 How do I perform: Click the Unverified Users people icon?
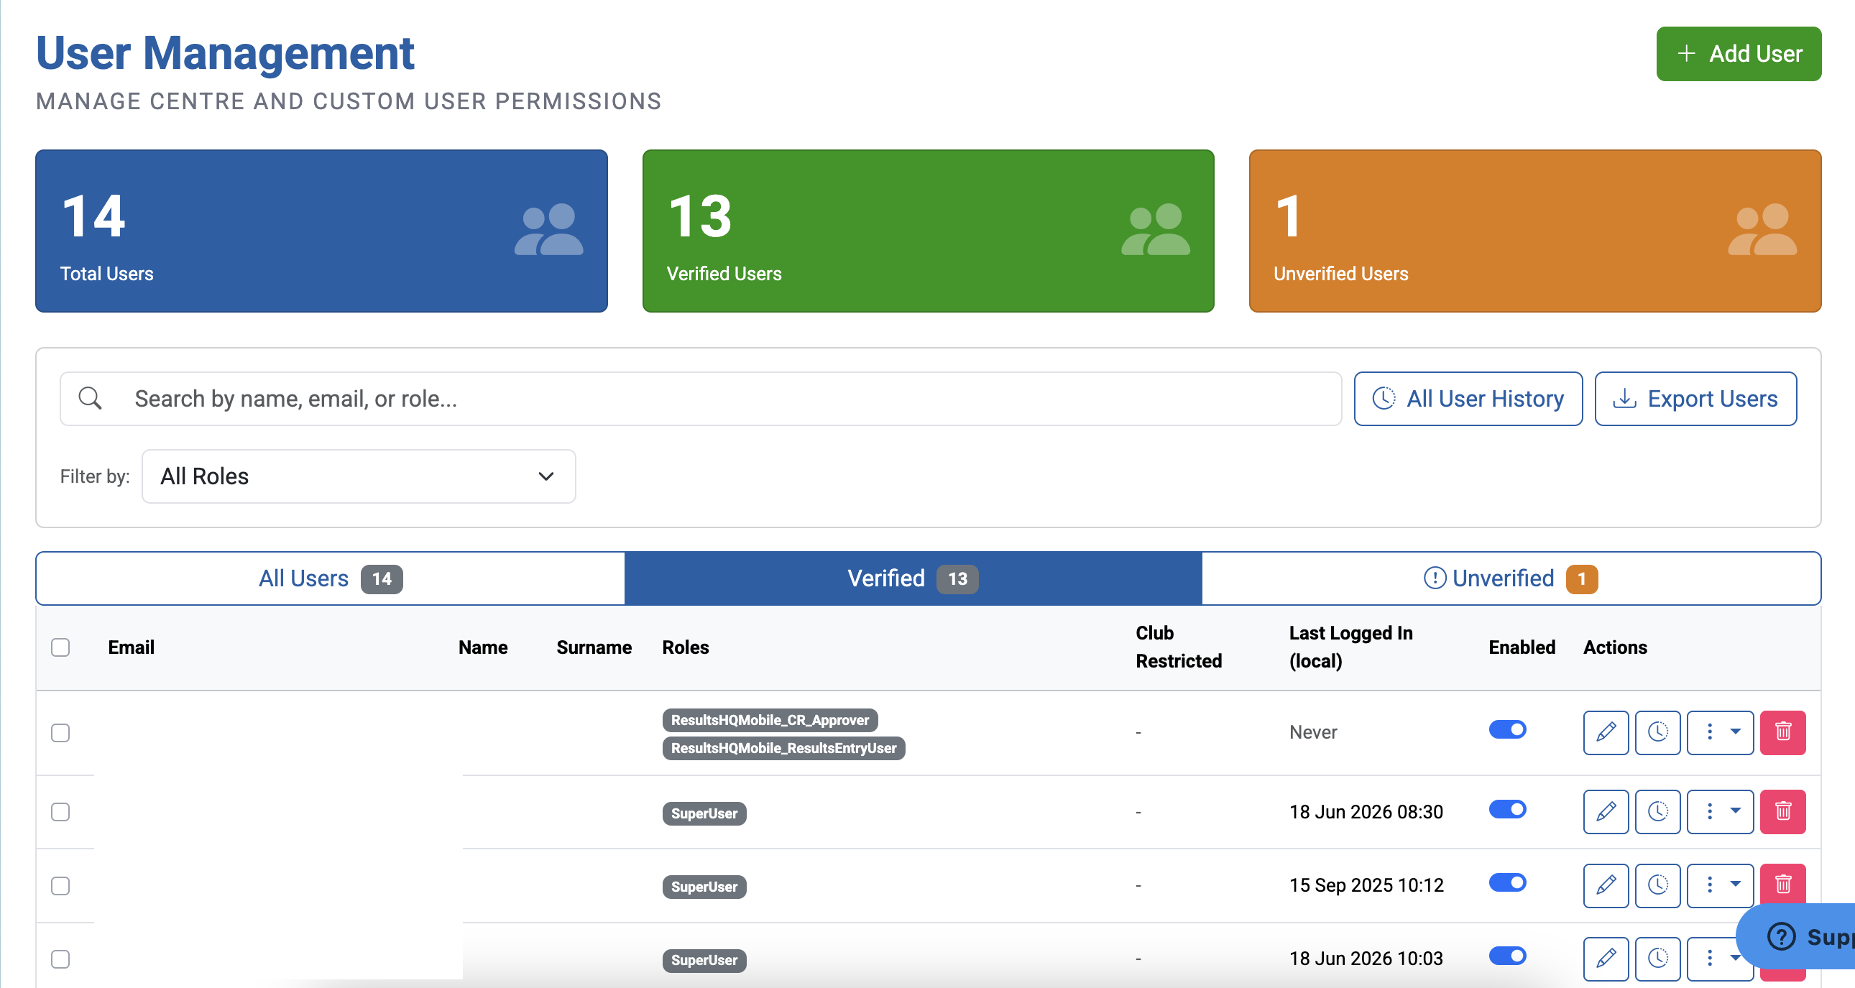tap(1762, 230)
